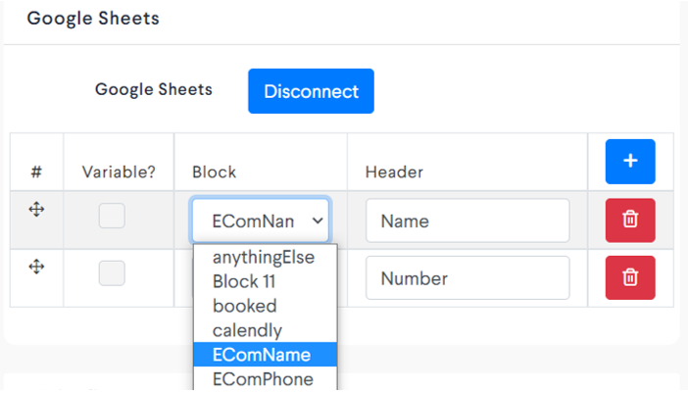Delete the Name row with trash icon
This screenshot has width=688, height=393.
click(630, 221)
